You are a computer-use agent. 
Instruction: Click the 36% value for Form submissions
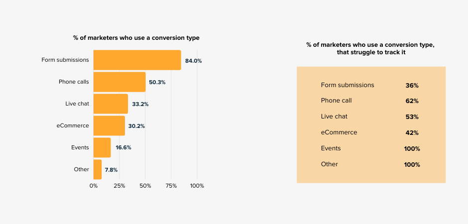(x=412, y=86)
